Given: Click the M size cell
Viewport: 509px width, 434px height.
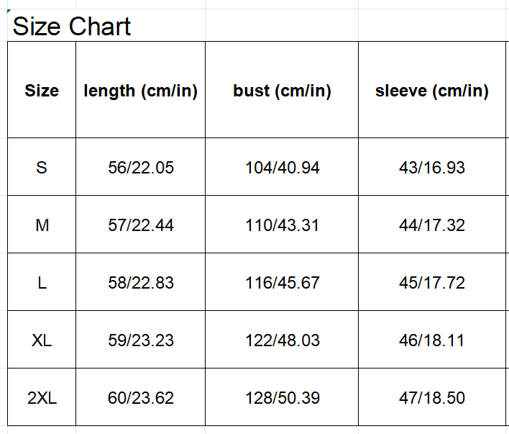Looking at the screenshot, I should tap(42, 225).
